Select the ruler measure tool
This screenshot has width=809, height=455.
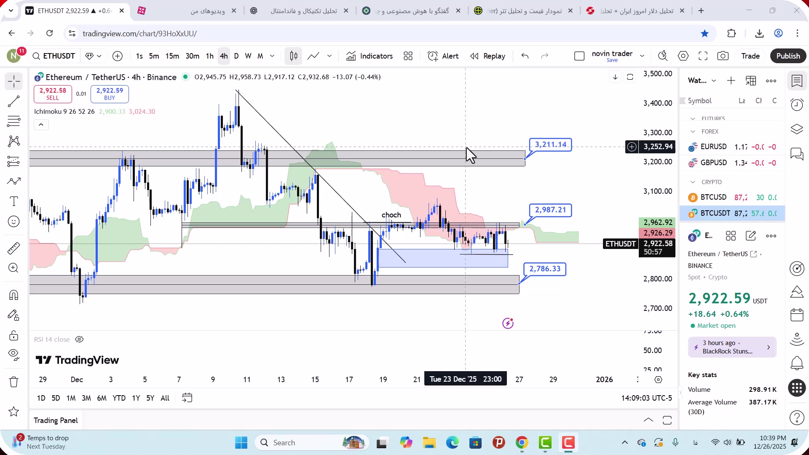point(13,248)
